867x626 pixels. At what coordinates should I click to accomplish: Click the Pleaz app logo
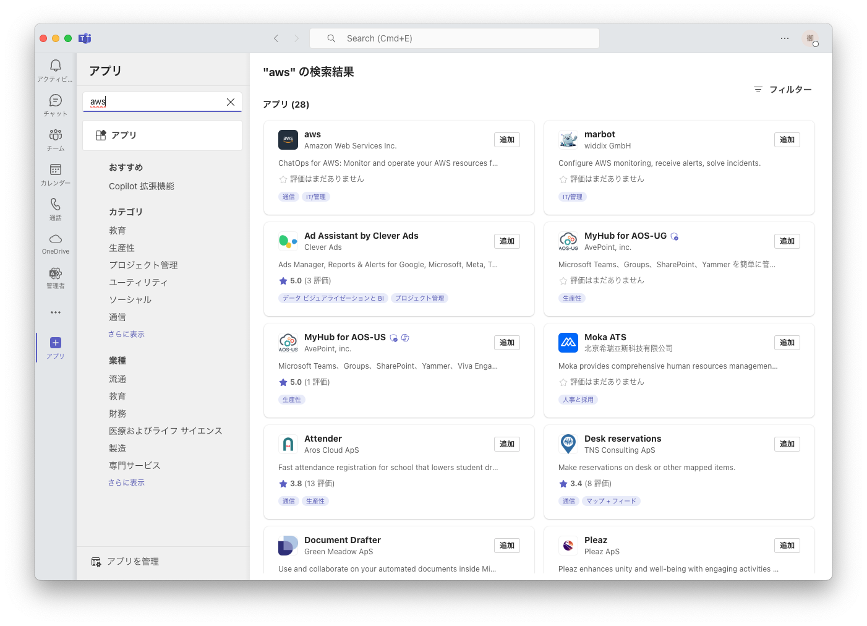[568, 546]
